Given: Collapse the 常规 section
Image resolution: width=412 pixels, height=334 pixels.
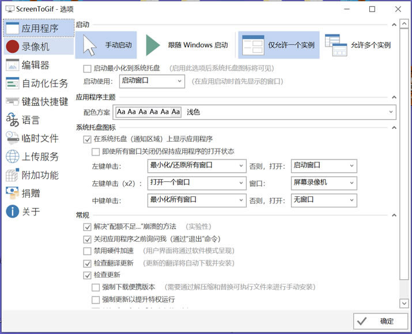Looking at the screenshot, I should pos(394,215).
